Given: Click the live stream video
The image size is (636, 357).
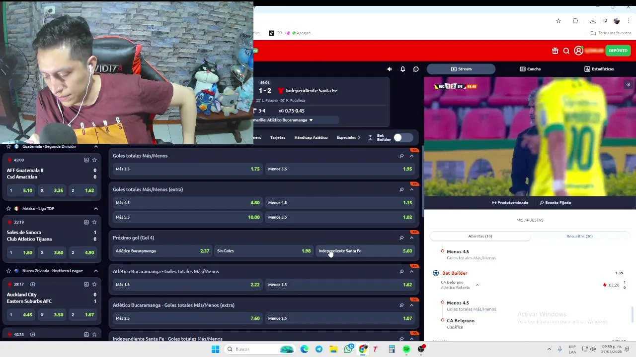Looking at the screenshot, I should click(x=530, y=136).
